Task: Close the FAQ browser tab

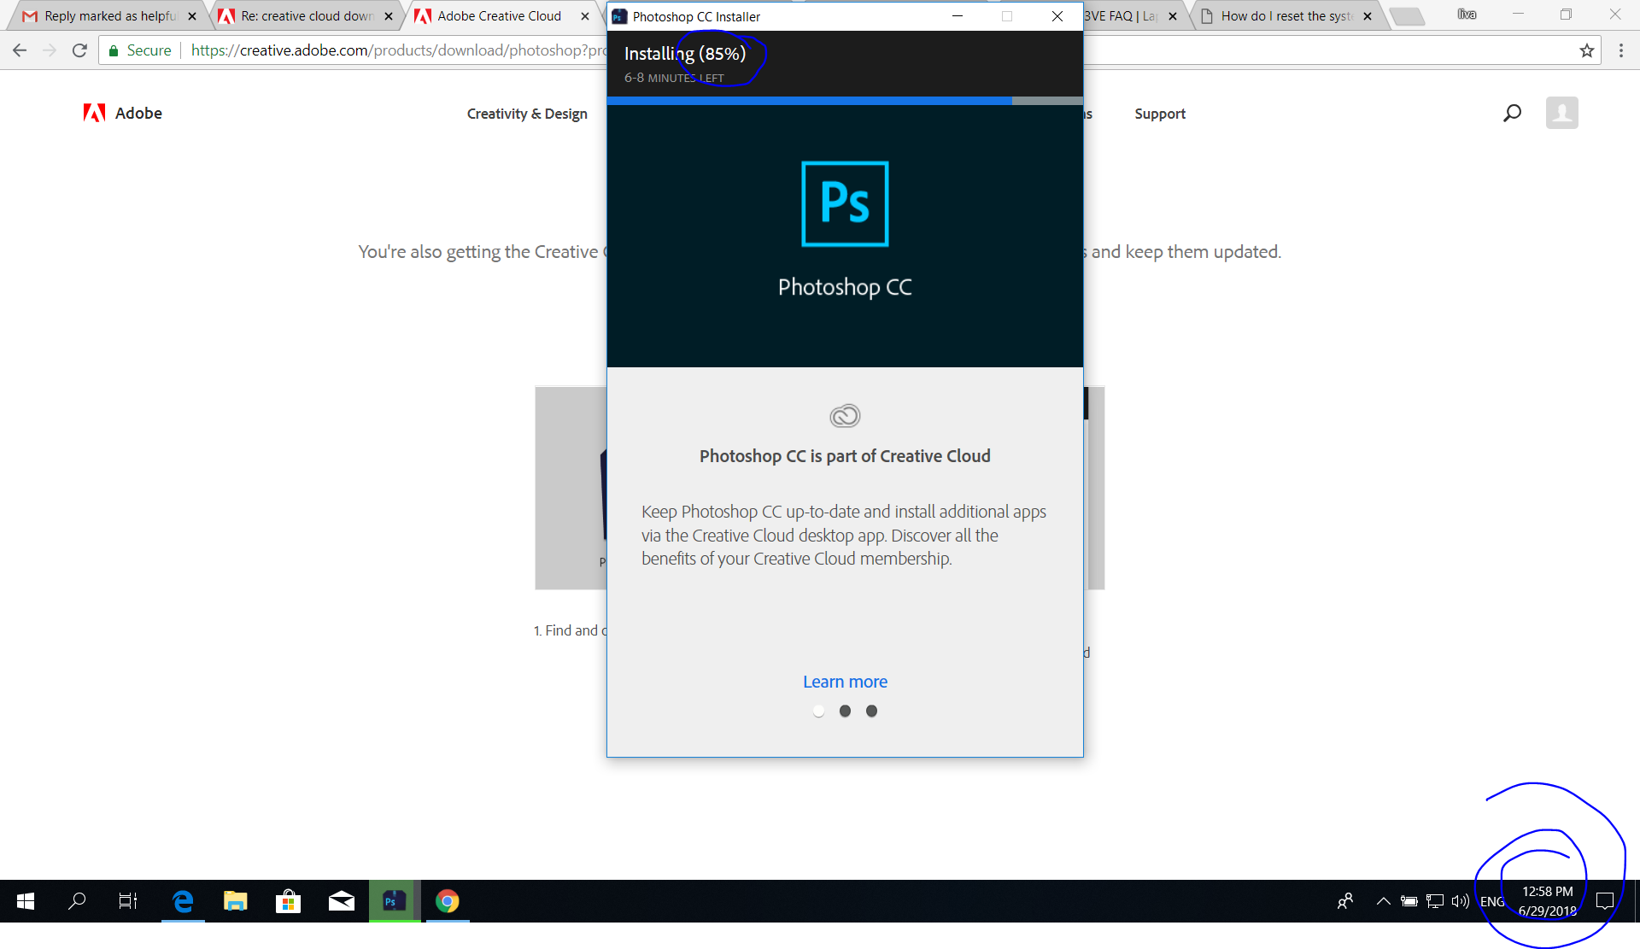Action: pyautogui.click(x=1173, y=16)
